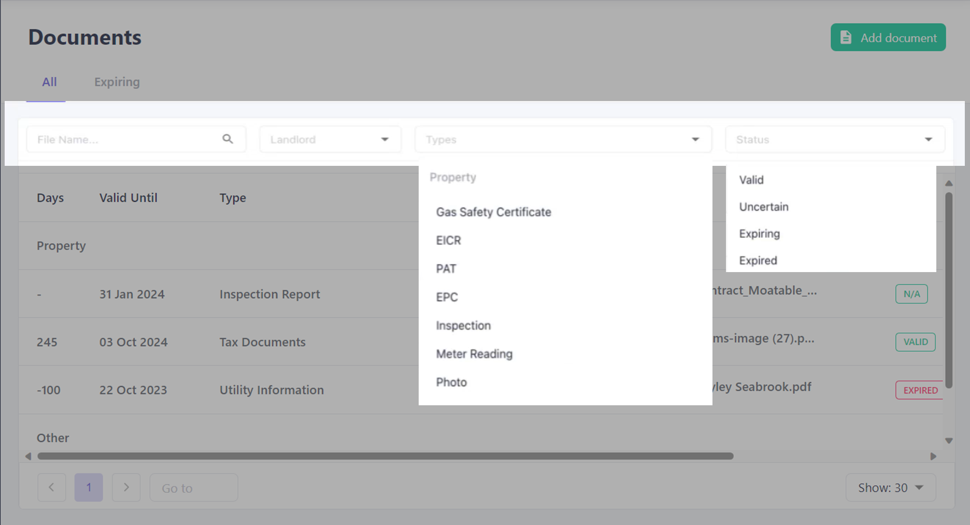Click the left arrow on horizontal scrollbar
This screenshot has width=970, height=525.
pos(28,456)
